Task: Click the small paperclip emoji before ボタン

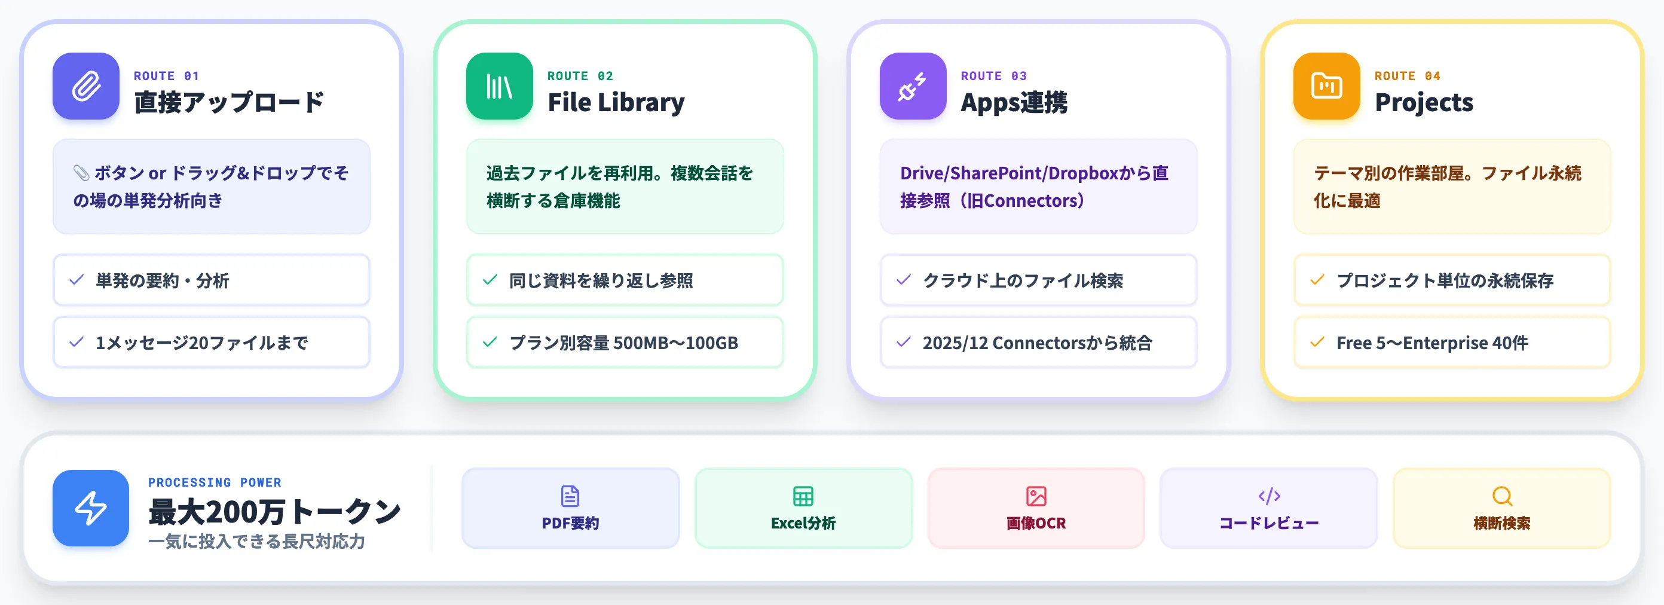Action: tap(81, 173)
